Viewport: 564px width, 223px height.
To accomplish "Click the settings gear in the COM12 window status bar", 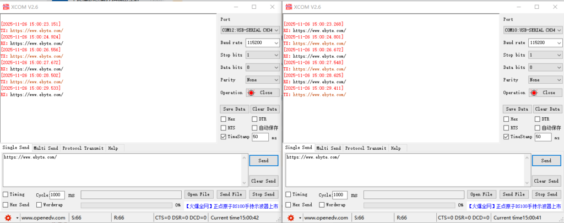I will [9, 217].
